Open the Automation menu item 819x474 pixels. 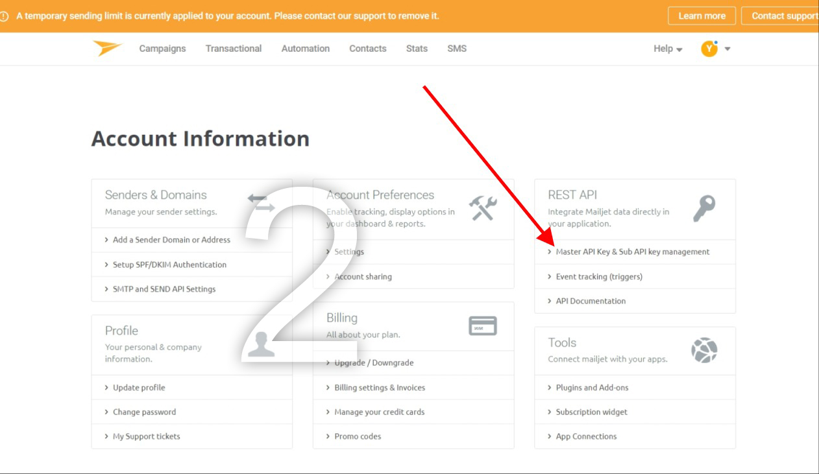click(x=306, y=49)
